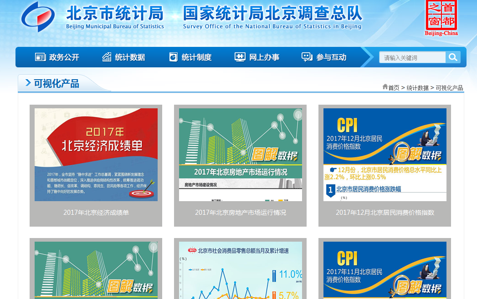Click the 政务公开 newspaper icon
This screenshot has width=477, height=299.
click(41, 57)
